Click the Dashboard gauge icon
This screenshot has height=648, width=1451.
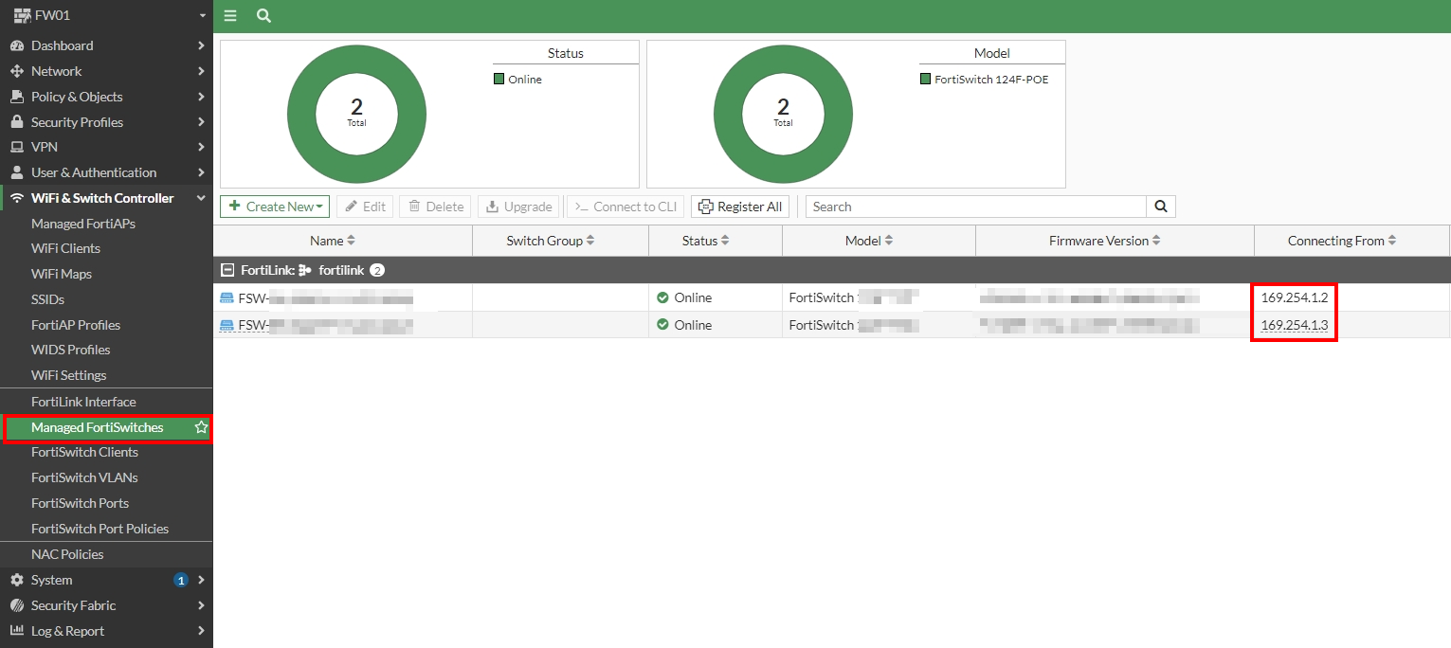[x=16, y=45]
